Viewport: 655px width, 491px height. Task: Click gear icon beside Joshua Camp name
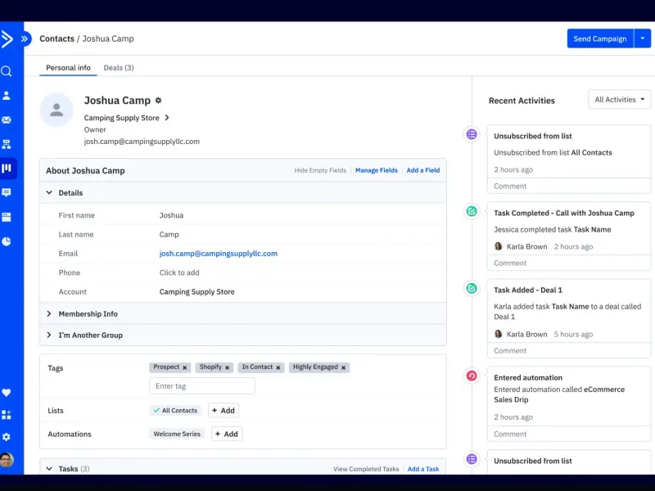tap(158, 100)
